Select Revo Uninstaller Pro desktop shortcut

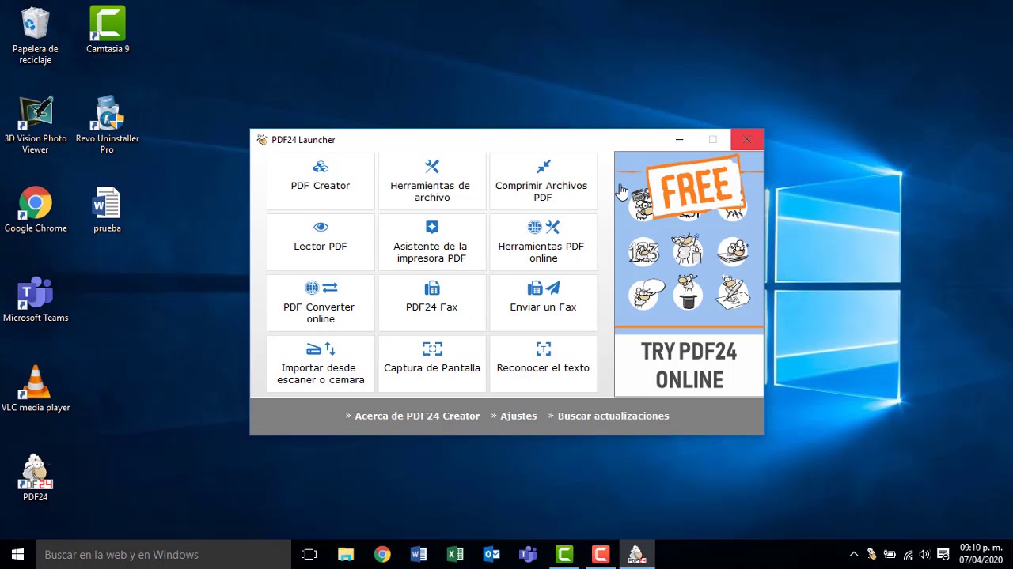point(108,126)
